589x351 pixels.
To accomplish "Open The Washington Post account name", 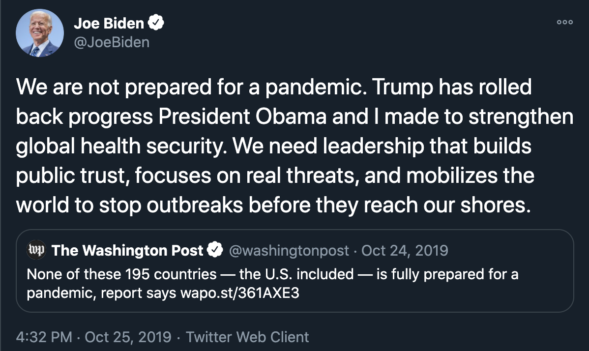I will point(127,250).
